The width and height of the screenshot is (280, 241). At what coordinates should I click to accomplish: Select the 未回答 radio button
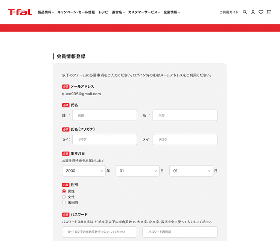point(64,203)
